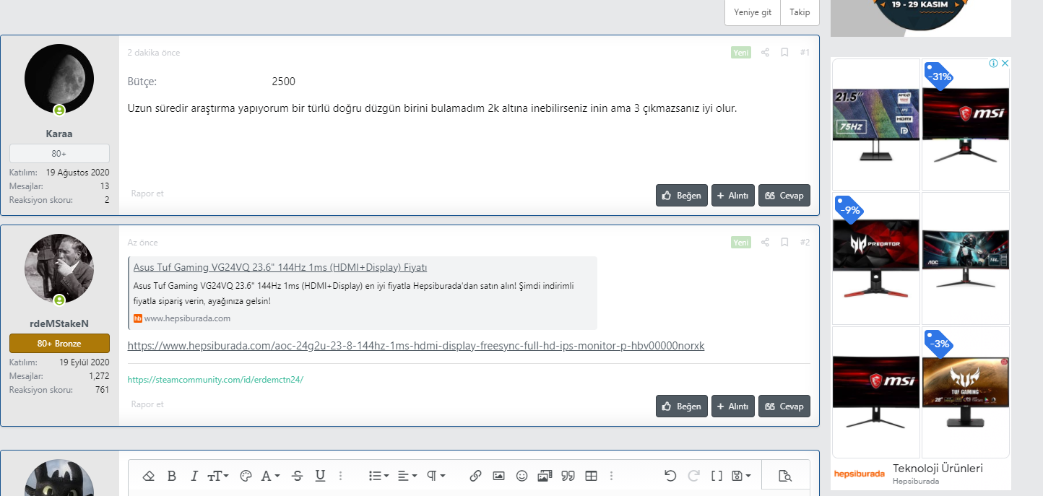Open the font family dropdown

pos(270,476)
